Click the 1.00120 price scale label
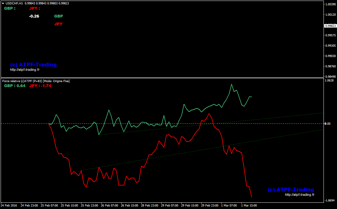 330,15
